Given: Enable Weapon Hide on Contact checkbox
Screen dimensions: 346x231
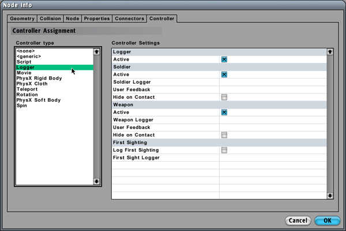Looking at the screenshot, I should click(224, 135).
